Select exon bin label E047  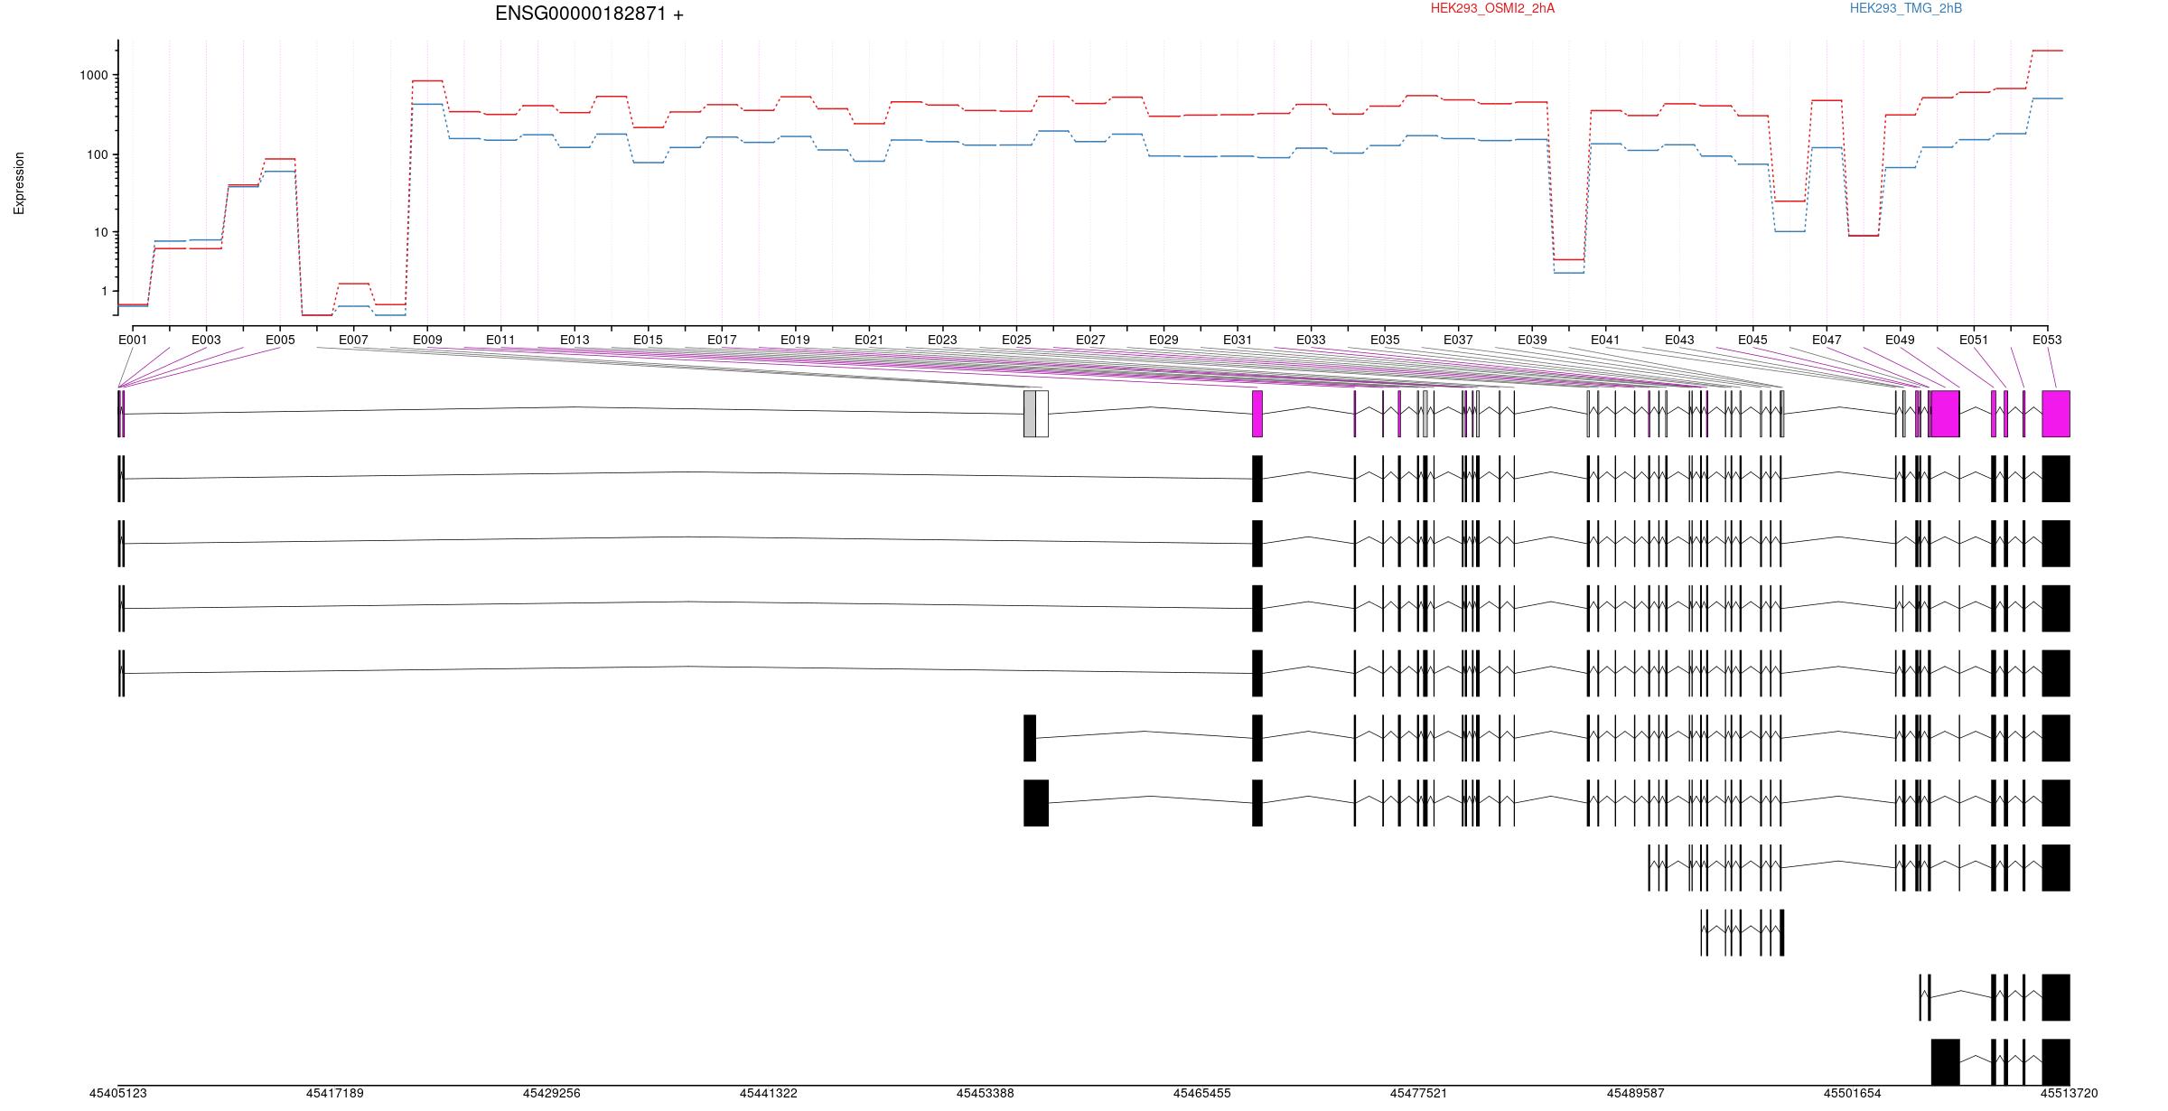pos(1827,340)
